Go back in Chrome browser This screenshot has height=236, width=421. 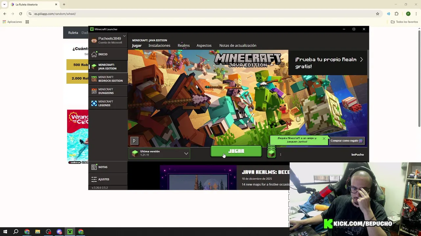point(5,14)
